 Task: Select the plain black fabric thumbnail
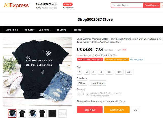tap(52, 114)
